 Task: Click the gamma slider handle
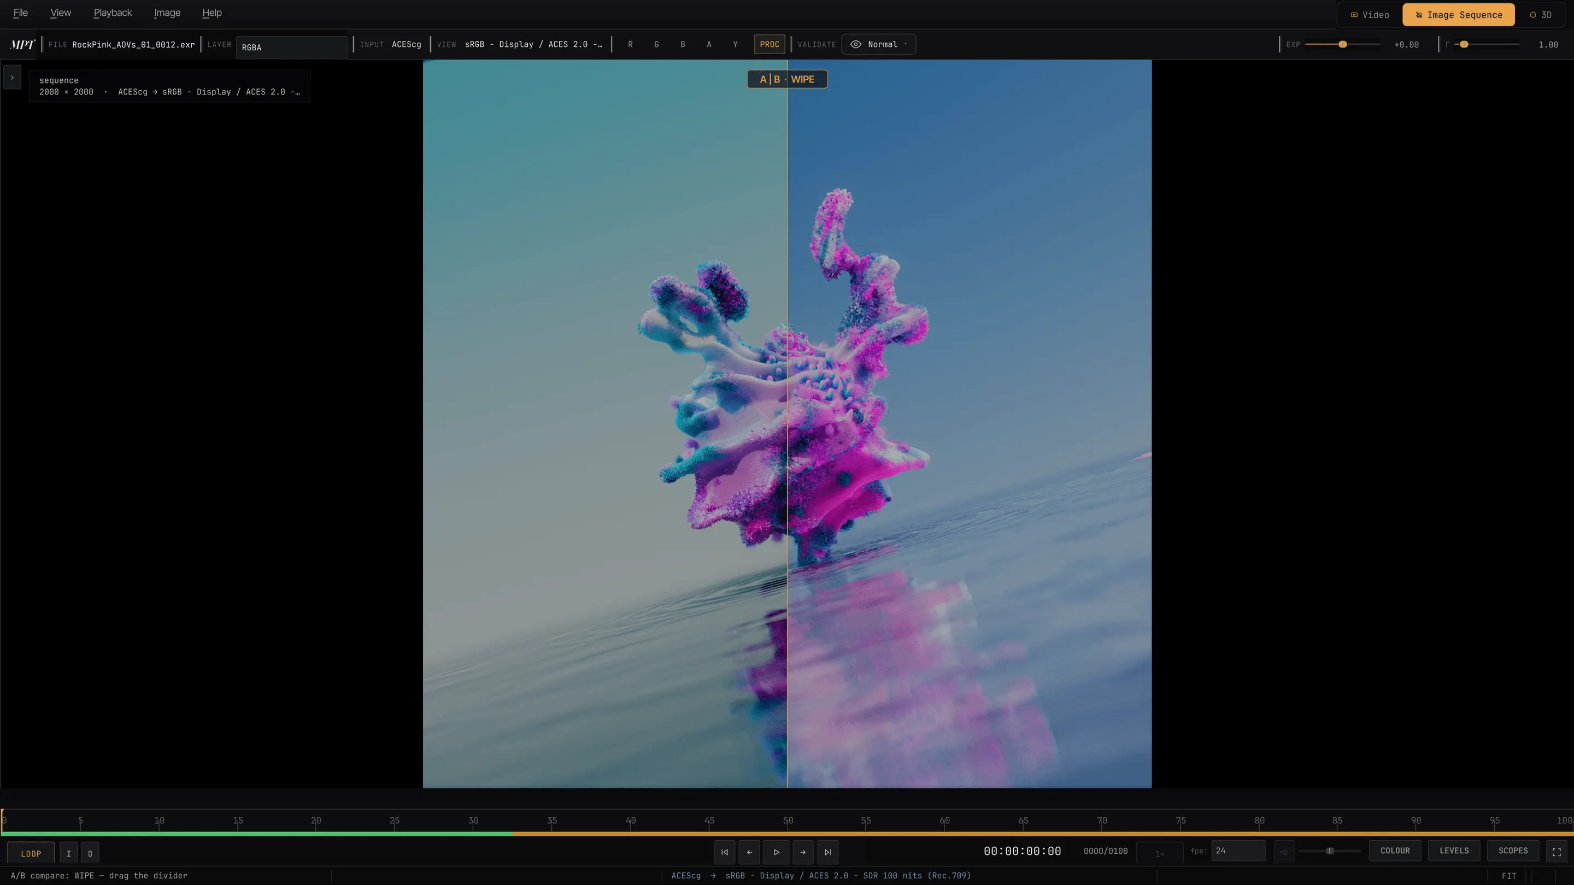pos(1464,45)
